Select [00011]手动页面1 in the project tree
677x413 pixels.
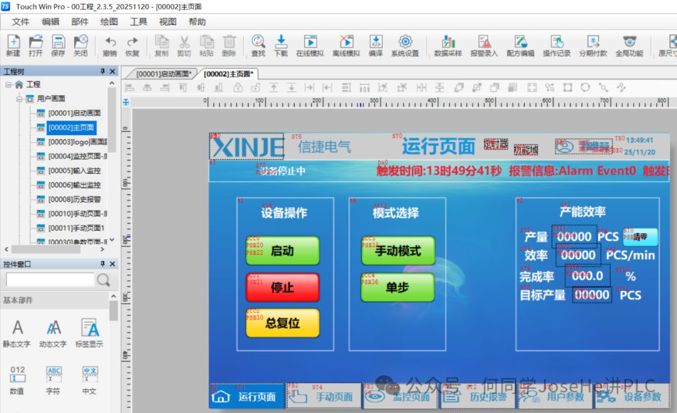pos(76,228)
